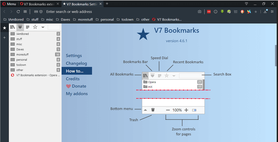Open the Daves folder on bookmarks bar
The image size is (278, 142).
pos(63,20)
